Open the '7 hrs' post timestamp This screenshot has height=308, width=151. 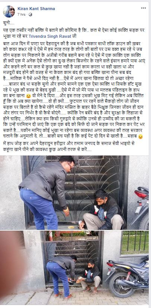(x=21, y=15)
